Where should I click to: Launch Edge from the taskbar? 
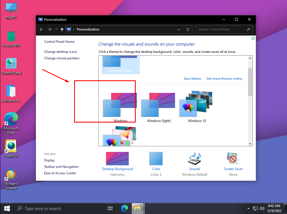point(125,208)
